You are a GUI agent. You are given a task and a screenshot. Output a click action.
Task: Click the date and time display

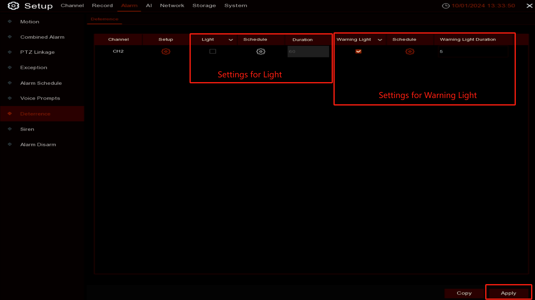point(483,6)
